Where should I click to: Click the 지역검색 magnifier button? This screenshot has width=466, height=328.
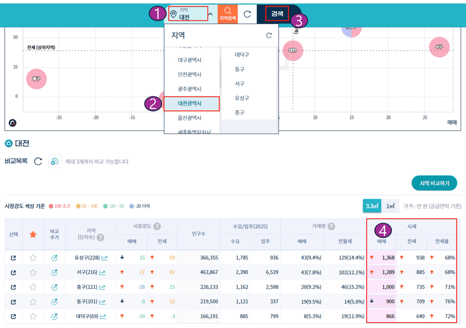(x=228, y=14)
